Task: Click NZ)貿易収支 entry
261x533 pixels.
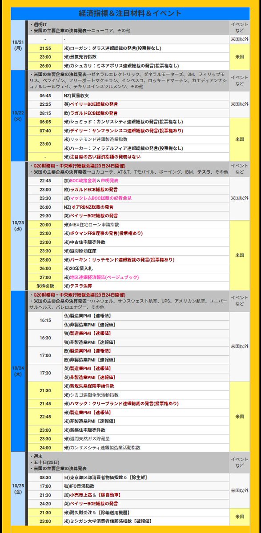Action: pyautogui.click(x=146, y=95)
